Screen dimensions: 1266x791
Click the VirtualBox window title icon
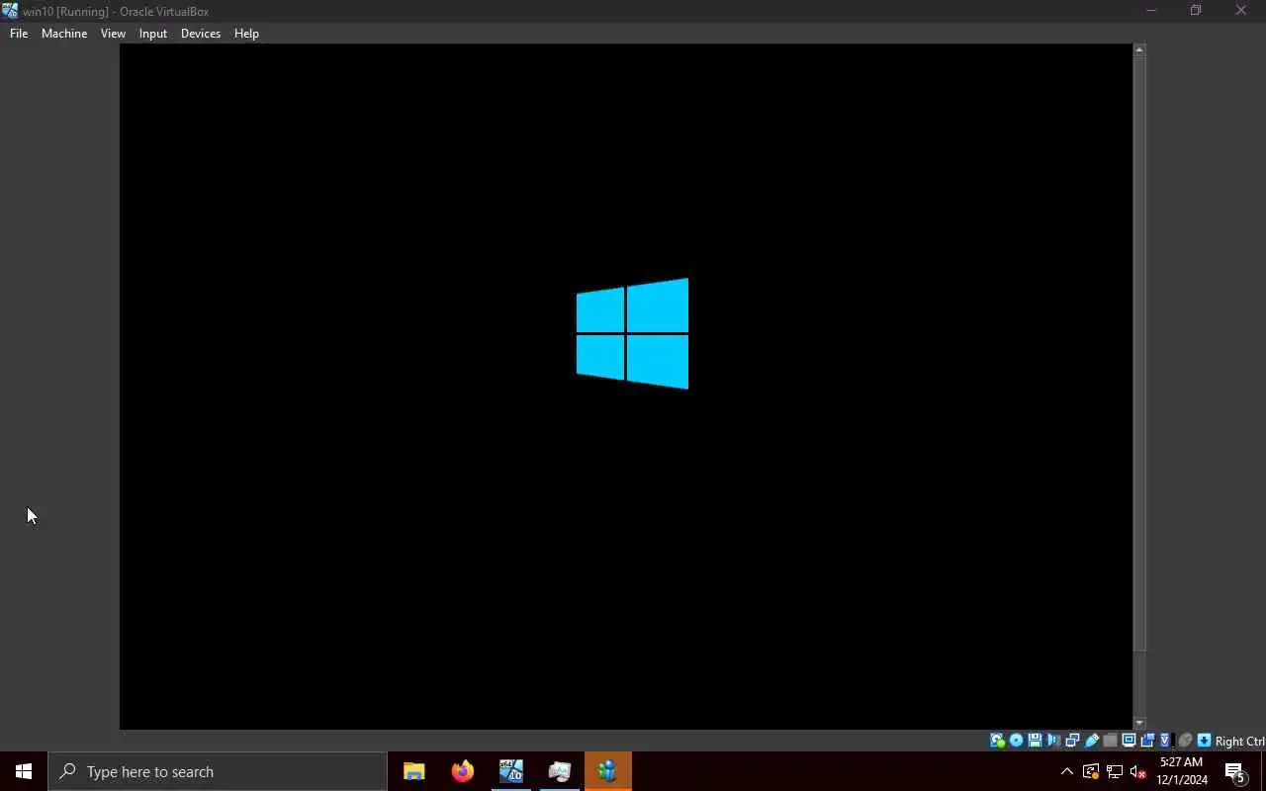click(x=10, y=11)
